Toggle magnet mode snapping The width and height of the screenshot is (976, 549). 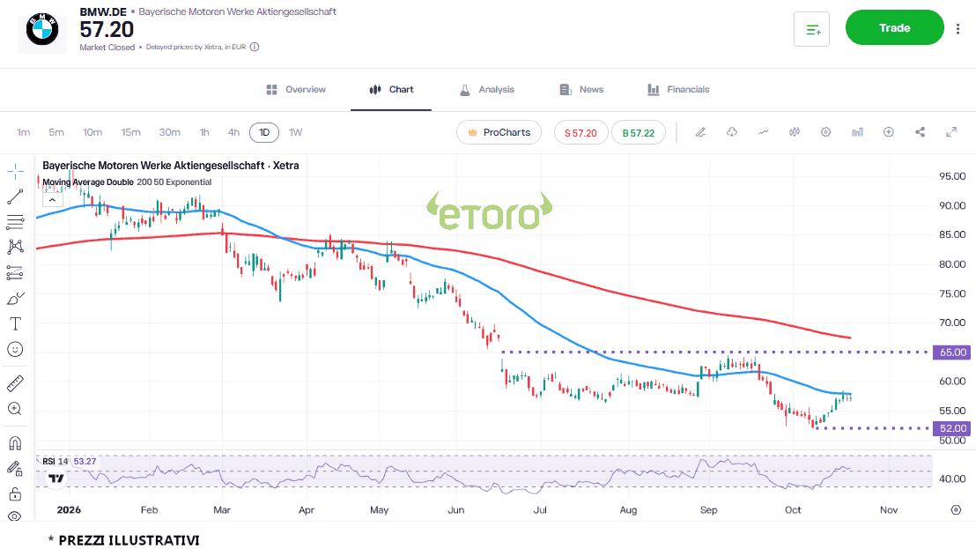16,443
